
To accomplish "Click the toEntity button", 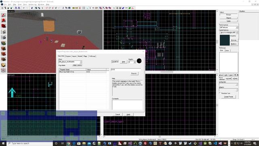I will 235,79.
